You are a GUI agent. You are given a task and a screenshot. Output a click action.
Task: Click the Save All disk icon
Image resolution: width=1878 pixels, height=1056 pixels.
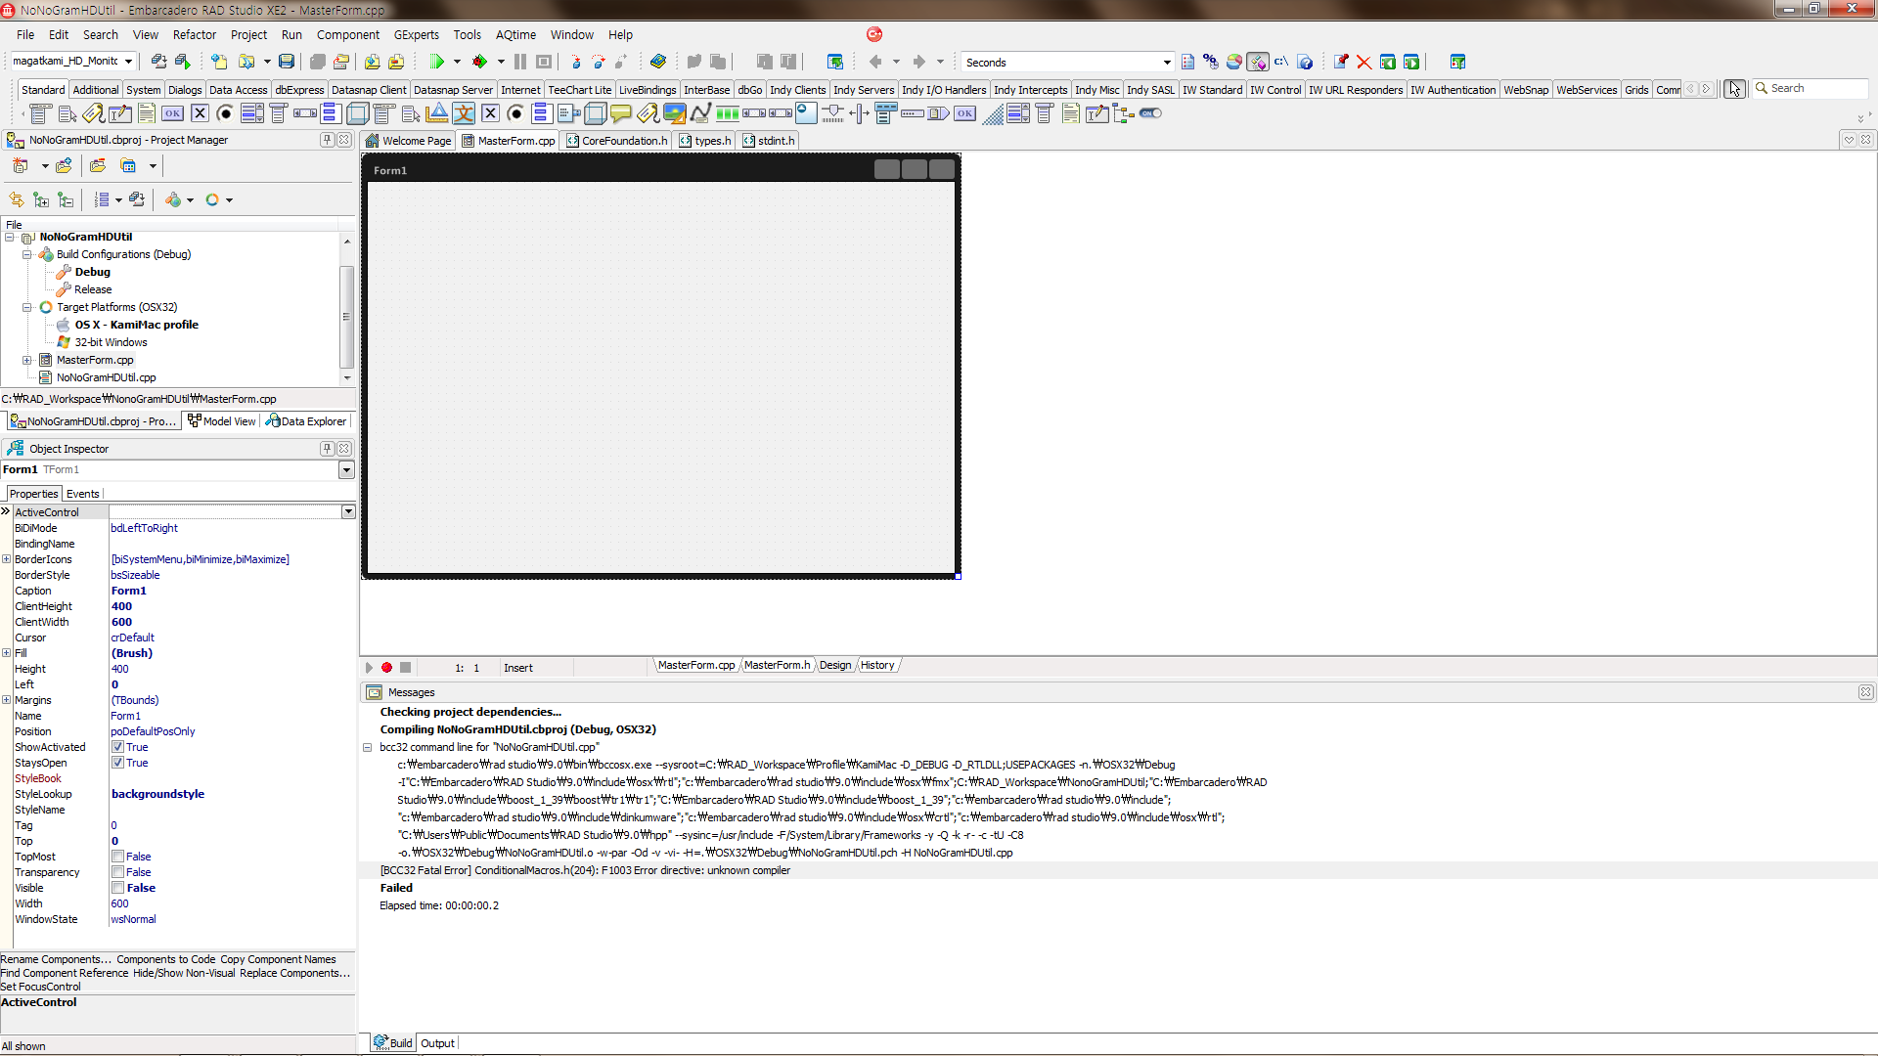pyautogui.click(x=287, y=62)
